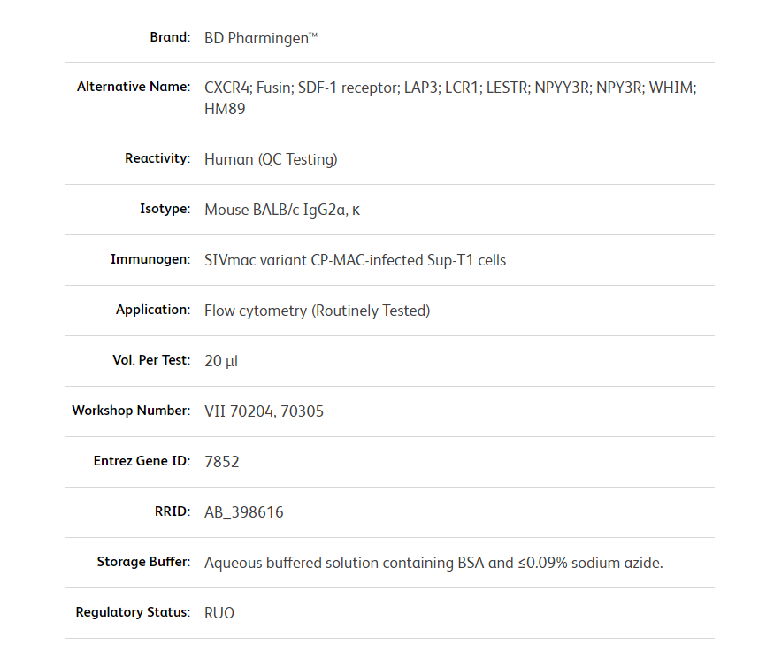Viewport: 759px width, 645px height.
Task: Select the SIVmac variant immunogen text
Action: (355, 260)
